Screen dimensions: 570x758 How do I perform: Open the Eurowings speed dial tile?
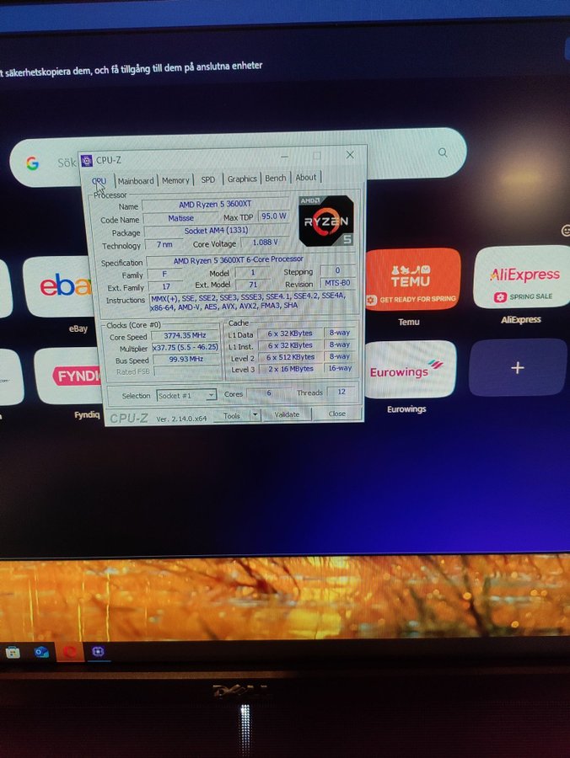click(x=409, y=370)
